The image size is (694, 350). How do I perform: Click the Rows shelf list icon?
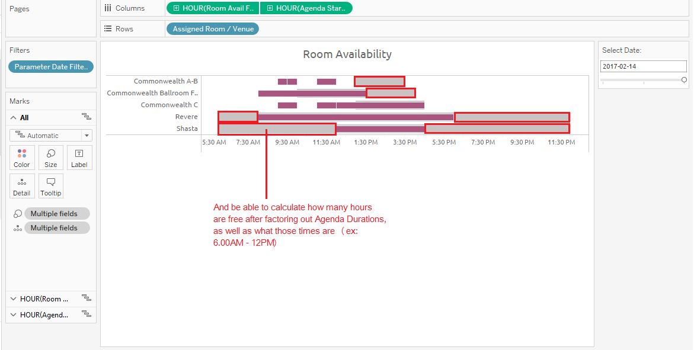pos(107,28)
